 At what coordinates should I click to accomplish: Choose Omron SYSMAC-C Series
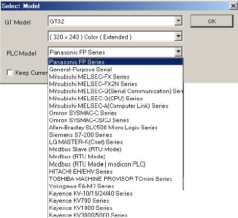[x=115, y=113]
